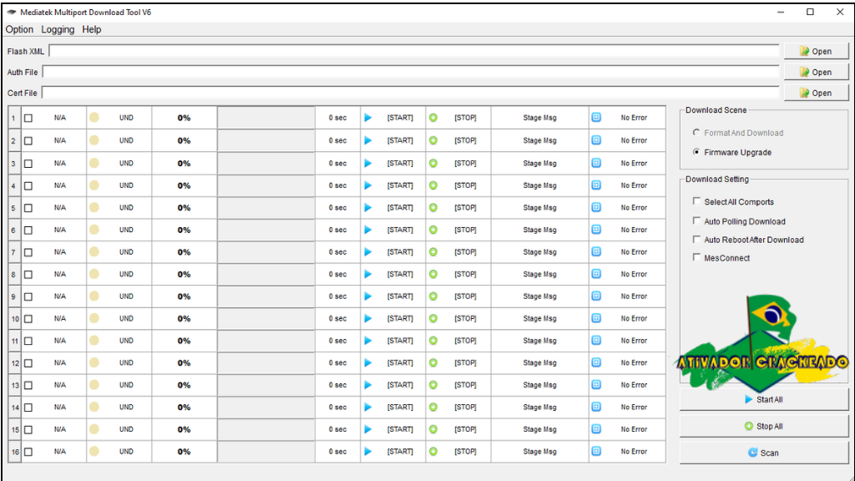The width and height of the screenshot is (855, 481).
Task: Enable Auto Reboot After Download
Action: (x=696, y=240)
